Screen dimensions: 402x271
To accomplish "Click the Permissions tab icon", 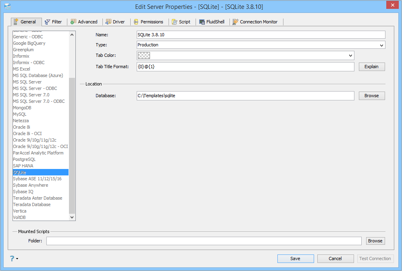I will tap(136, 22).
